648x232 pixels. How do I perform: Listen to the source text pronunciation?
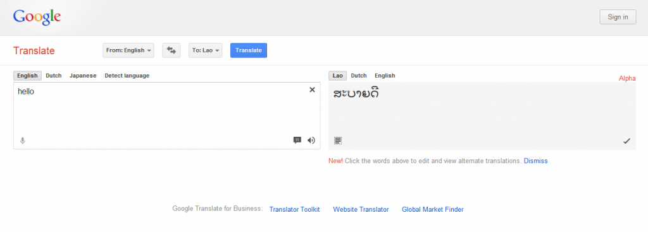(x=311, y=140)
